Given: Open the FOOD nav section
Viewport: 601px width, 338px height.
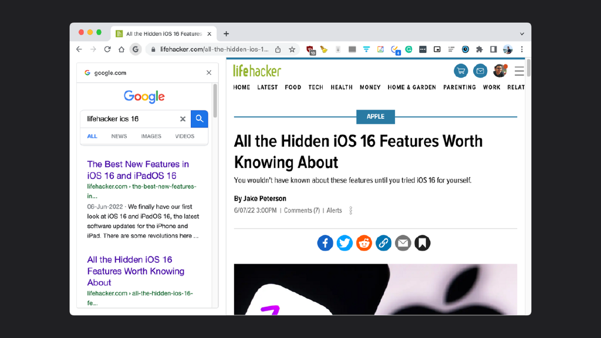Looking at the screenshot, I should pyautogui.click(x=293, y=87).
